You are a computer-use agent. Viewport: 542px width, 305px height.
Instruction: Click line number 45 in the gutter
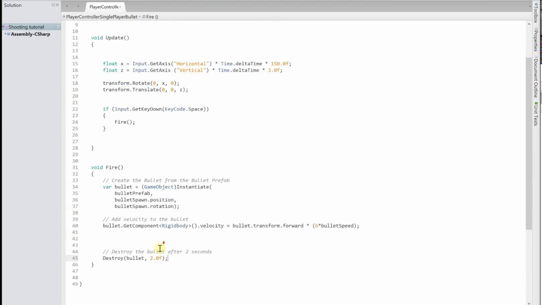pos(75,258)
